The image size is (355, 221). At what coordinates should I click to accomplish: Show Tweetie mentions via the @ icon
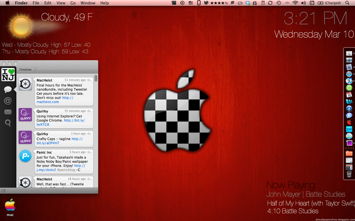point(8,101)
